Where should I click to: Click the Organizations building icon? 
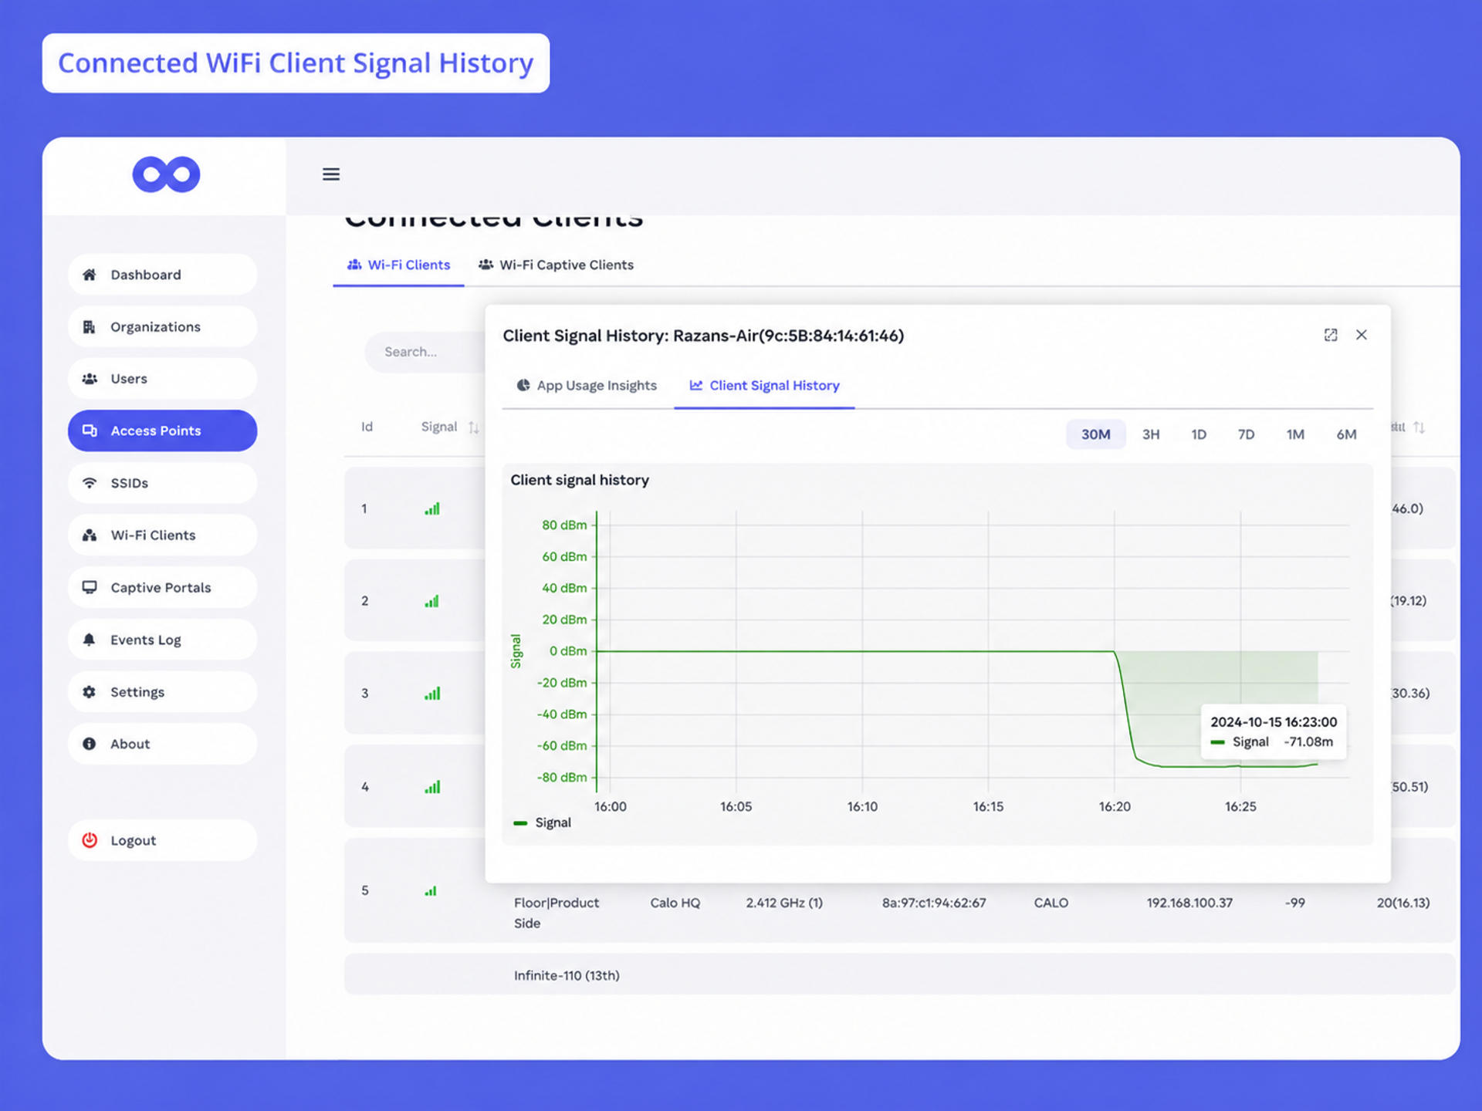[90, 327]
